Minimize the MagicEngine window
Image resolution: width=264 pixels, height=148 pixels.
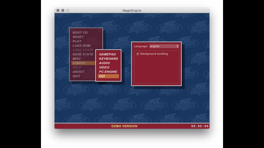pyautogui.click(x=63, y=10)
